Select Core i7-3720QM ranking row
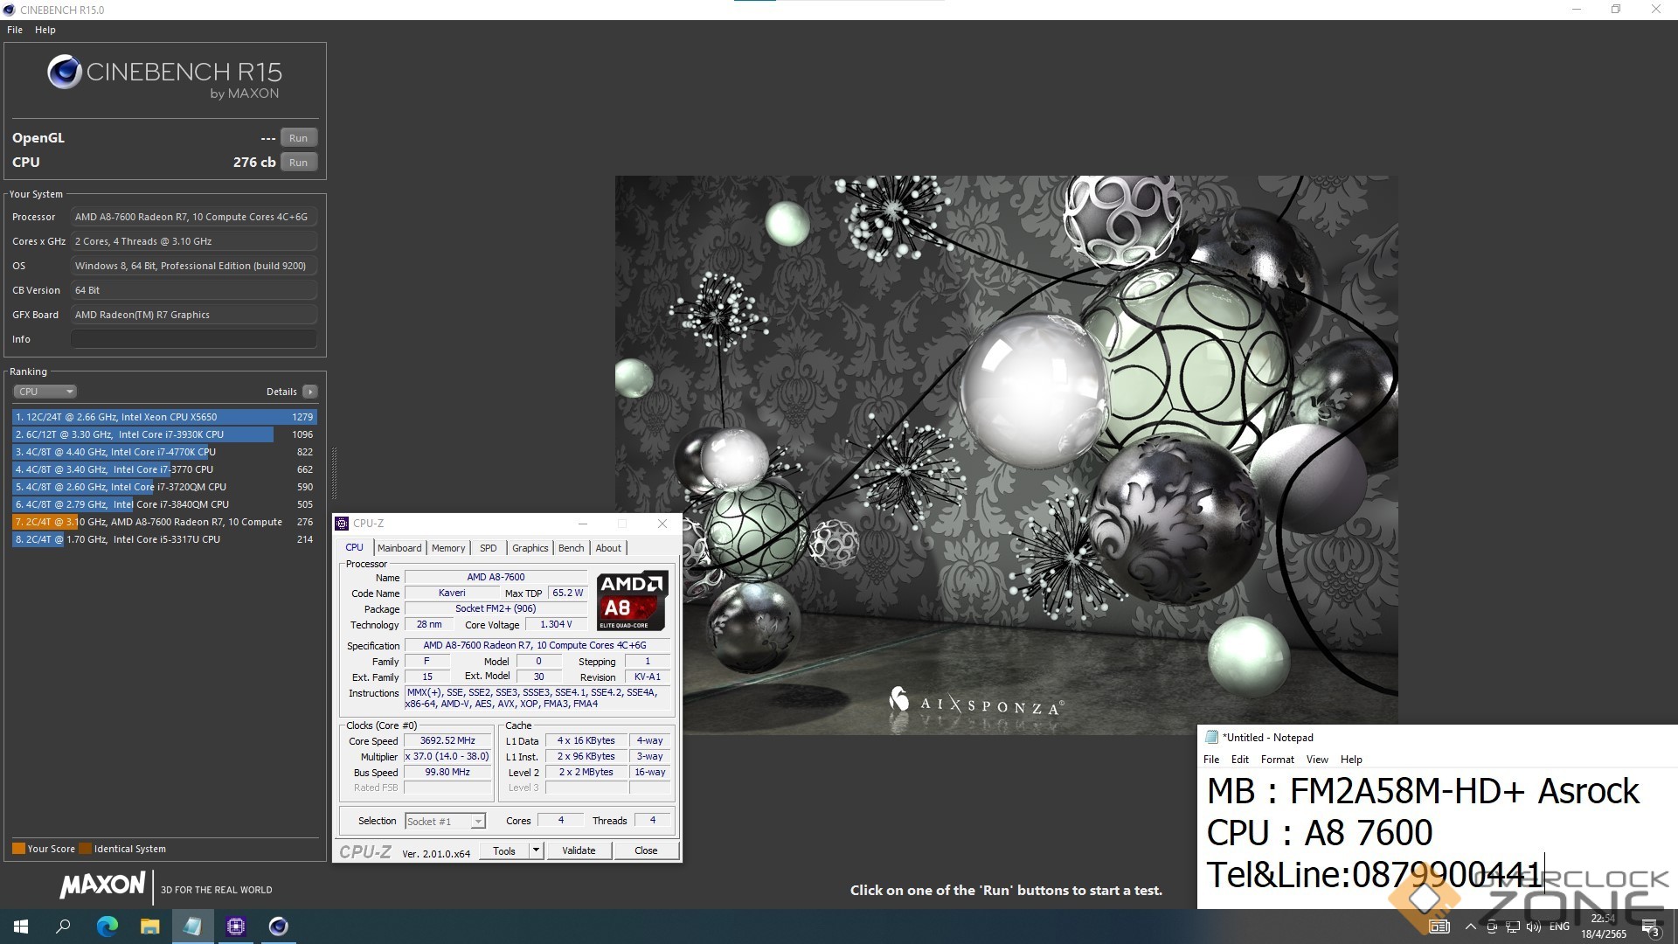Screen dimensions: 1678x944 [x=164, y=487]
